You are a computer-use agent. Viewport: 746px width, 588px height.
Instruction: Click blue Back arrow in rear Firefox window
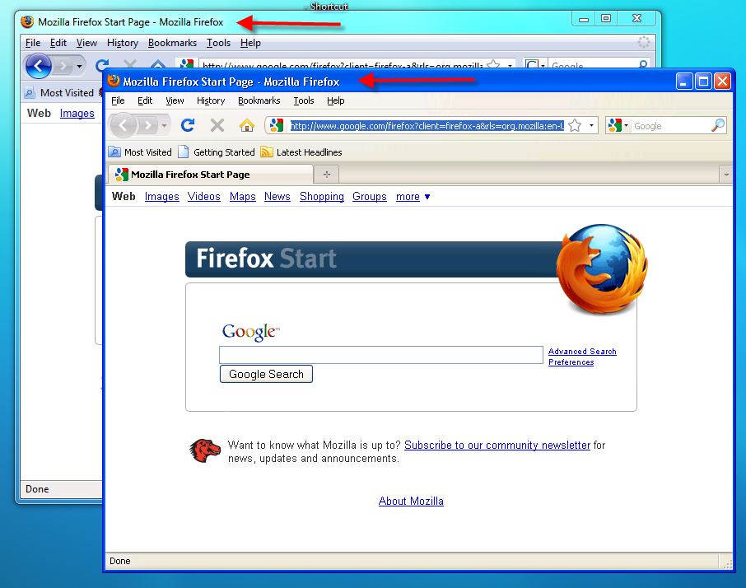[39, 66]
